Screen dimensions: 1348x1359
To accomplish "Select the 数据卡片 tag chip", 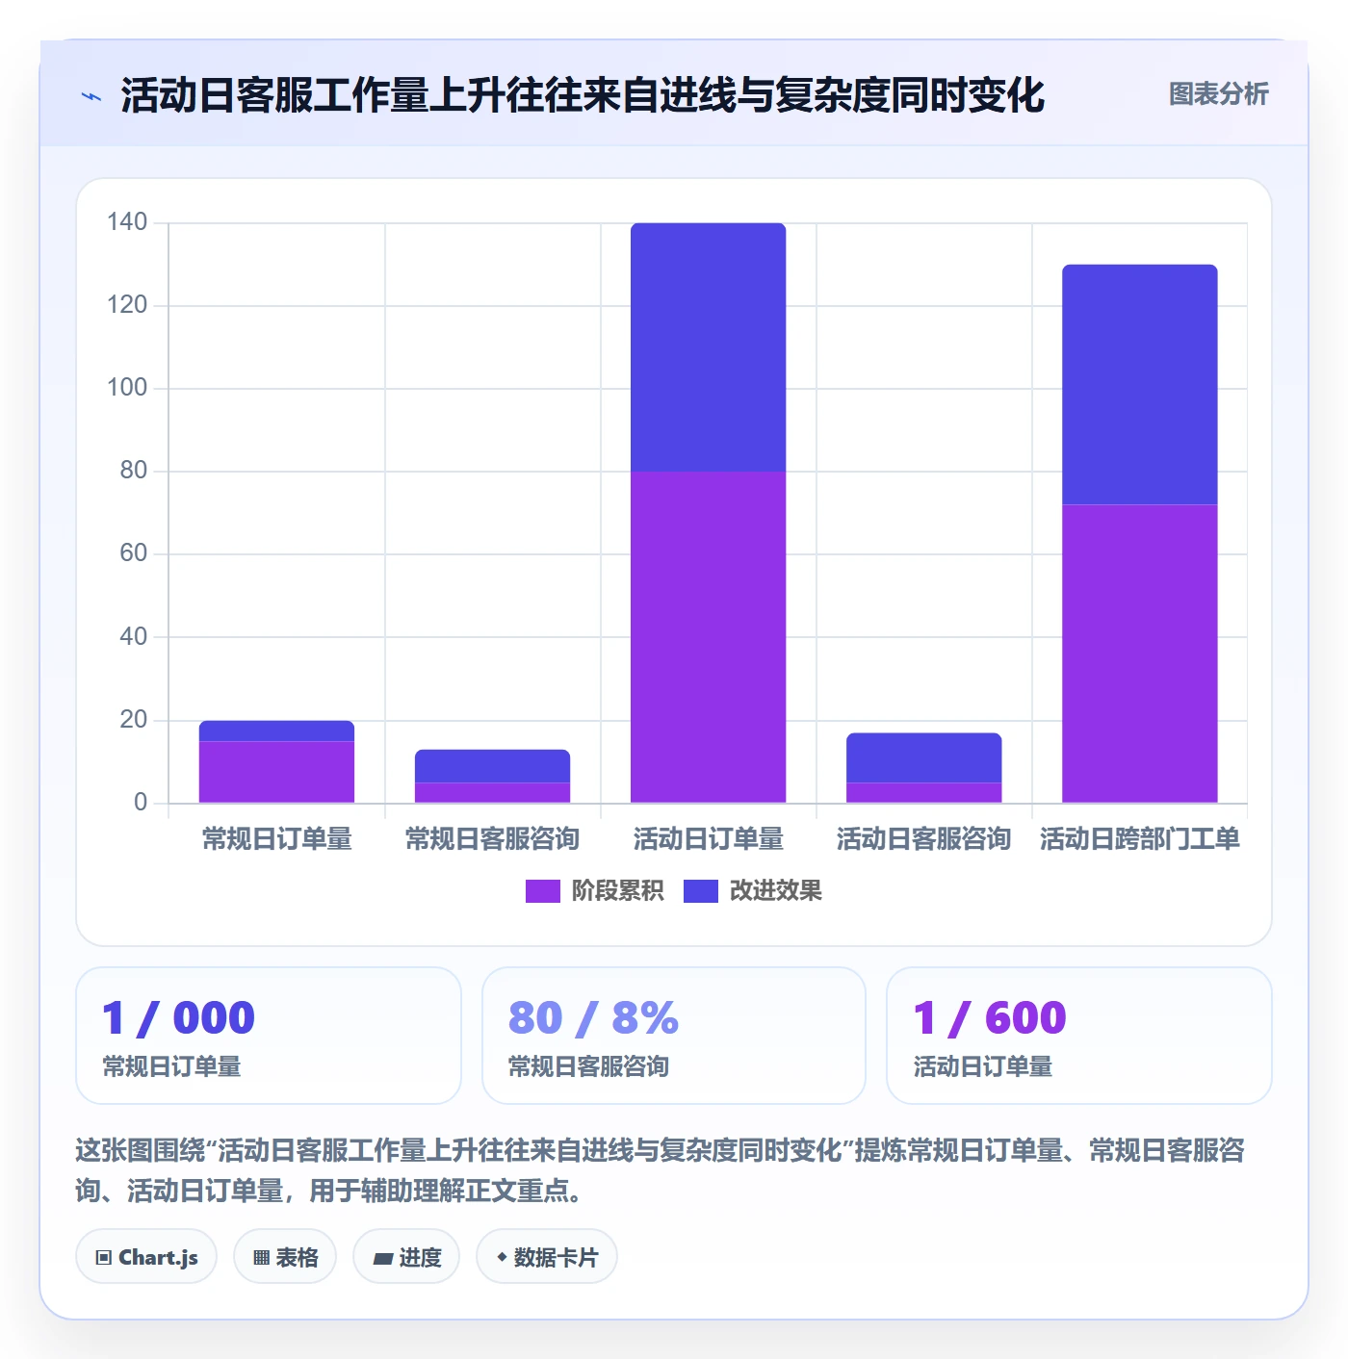I will tap(547, 1257).
